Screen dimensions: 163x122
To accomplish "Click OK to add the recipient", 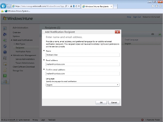I will click(101, 102).
